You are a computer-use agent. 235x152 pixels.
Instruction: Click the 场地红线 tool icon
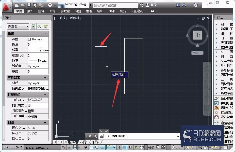[216, 108]
